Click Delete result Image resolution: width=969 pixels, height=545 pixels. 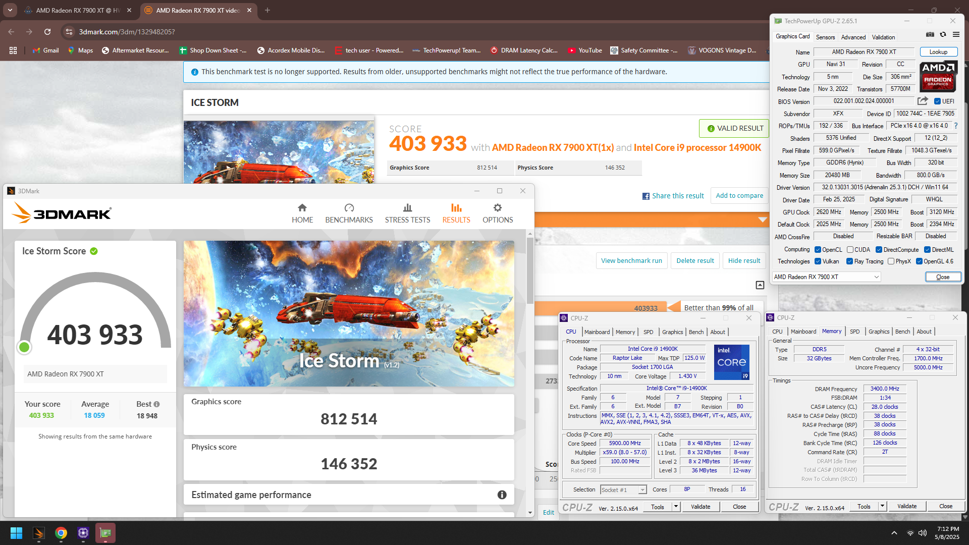tap(695, 261)
